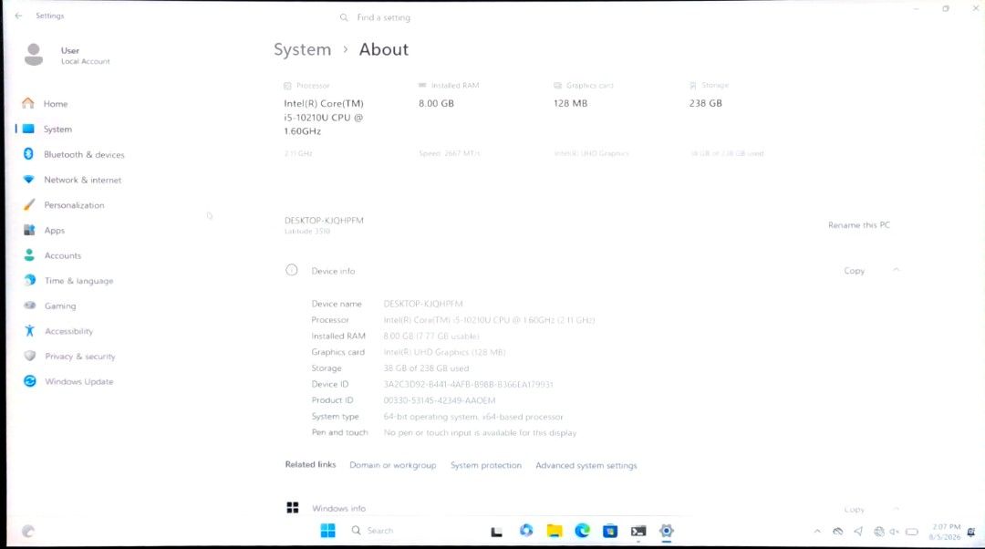Click the Processor card at top
The height and width of the screenshot is (549, 985).
click(x=324, y=119)
